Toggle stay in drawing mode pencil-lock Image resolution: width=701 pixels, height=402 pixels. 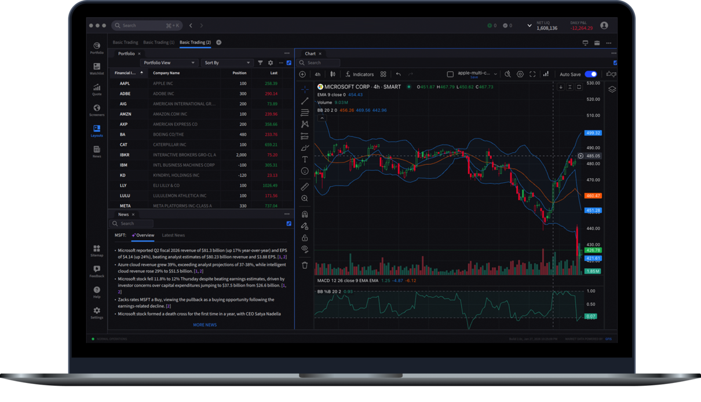(305, 226)
